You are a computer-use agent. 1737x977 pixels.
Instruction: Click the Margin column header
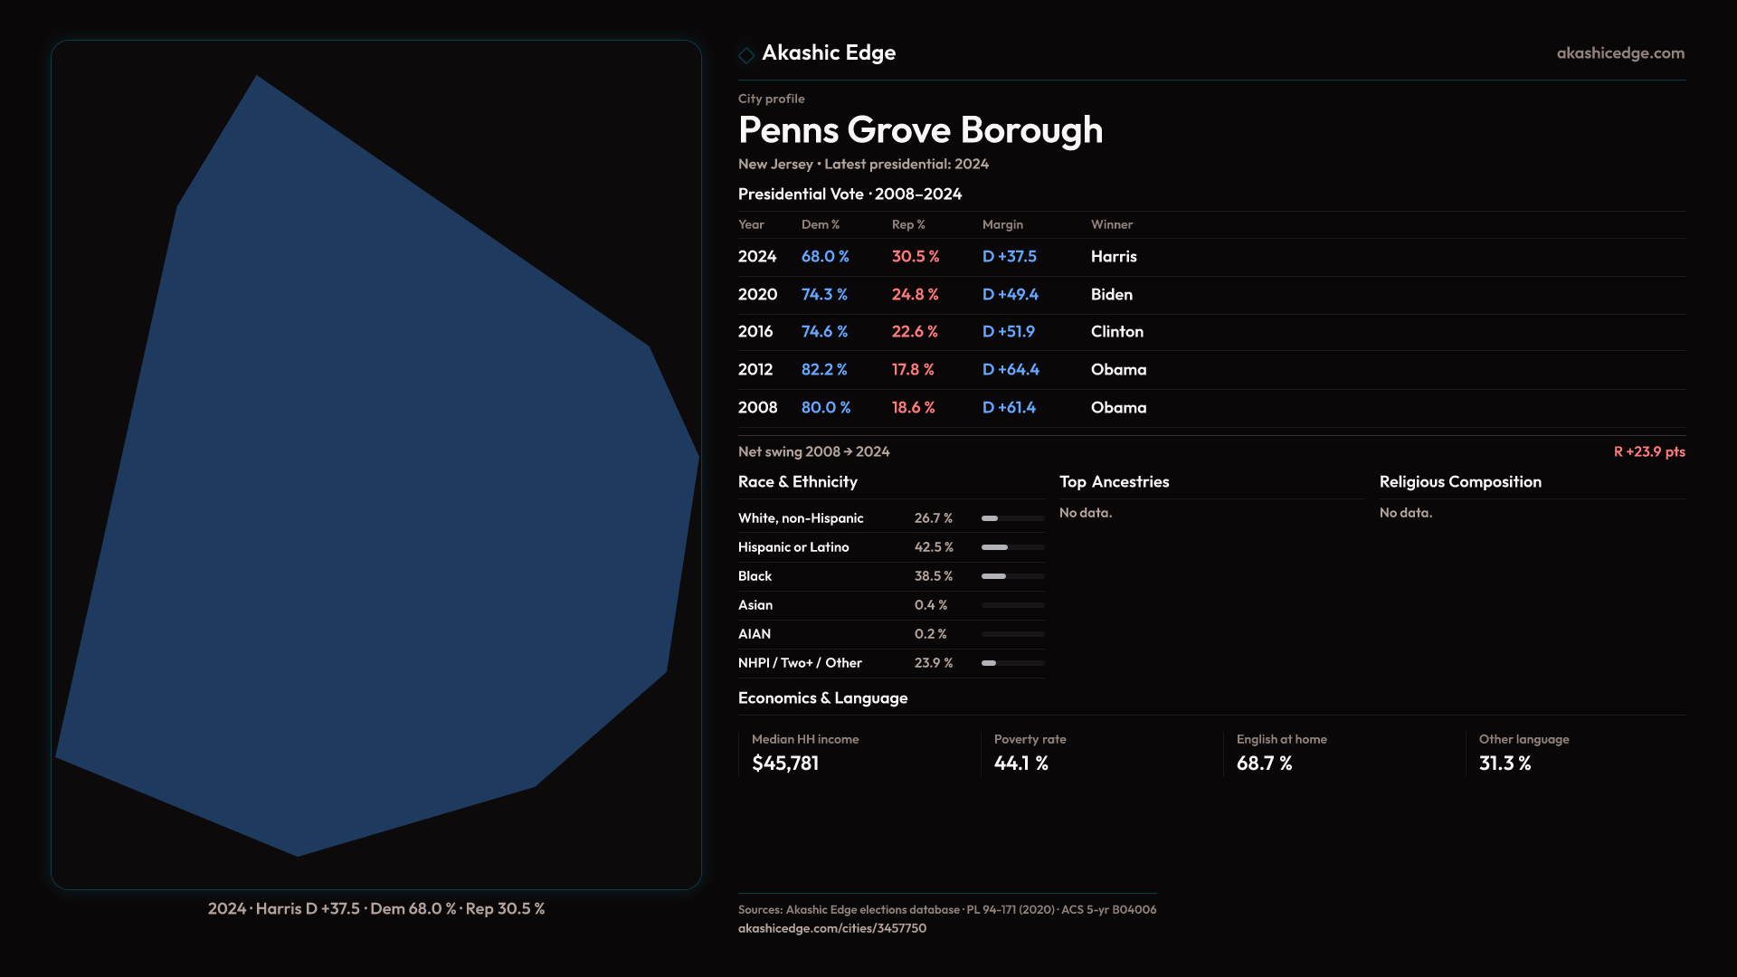(1002, 224)
